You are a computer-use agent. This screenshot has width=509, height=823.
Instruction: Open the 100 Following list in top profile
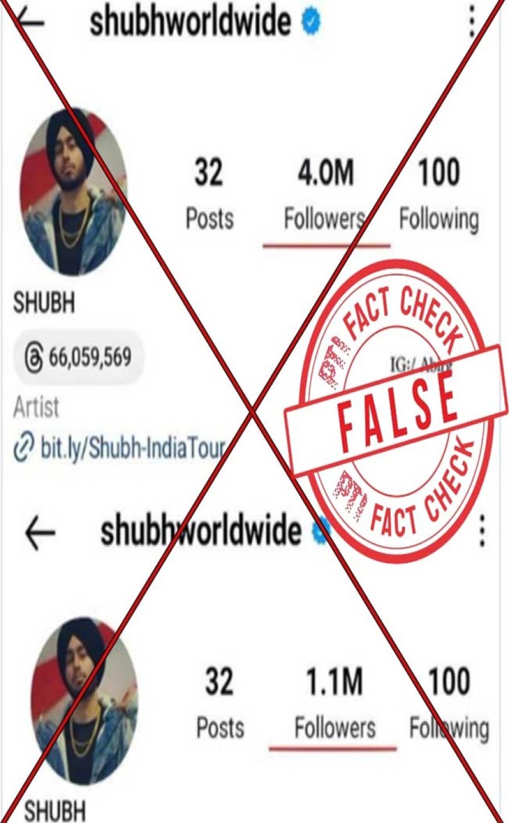439,194
